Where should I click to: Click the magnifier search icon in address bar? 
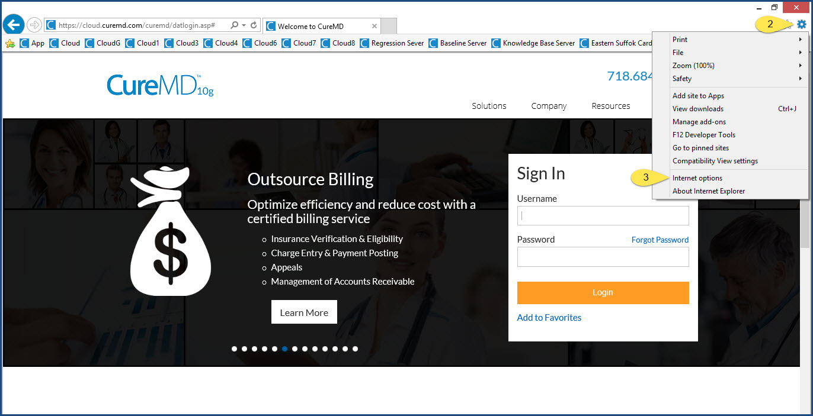[x=234, y=25]
